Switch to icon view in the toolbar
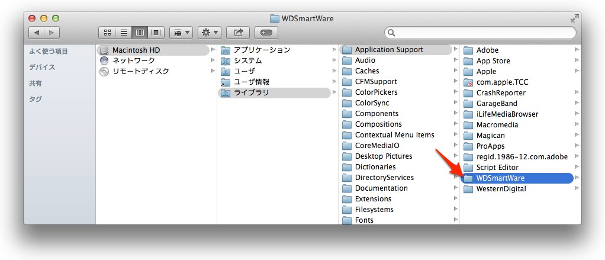605x260 pixels. [108, 33]
